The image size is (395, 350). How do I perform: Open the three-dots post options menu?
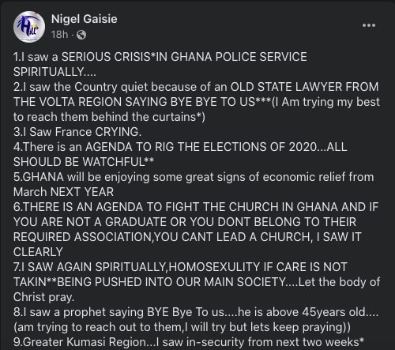tap(369, 25)
